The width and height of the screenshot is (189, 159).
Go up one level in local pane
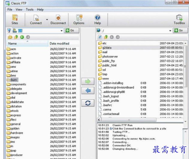tap(16, 37)
